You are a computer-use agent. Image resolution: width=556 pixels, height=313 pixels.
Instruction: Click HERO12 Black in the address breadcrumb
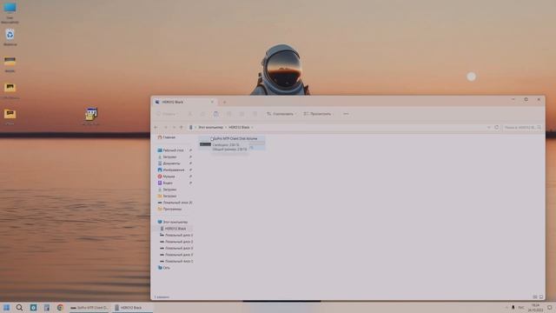(239, 128)
